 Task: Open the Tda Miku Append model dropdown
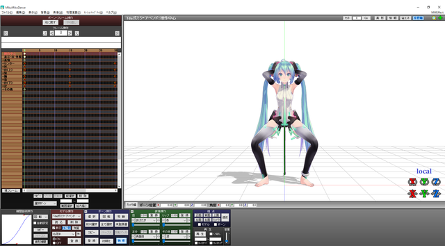click(67, 216)
